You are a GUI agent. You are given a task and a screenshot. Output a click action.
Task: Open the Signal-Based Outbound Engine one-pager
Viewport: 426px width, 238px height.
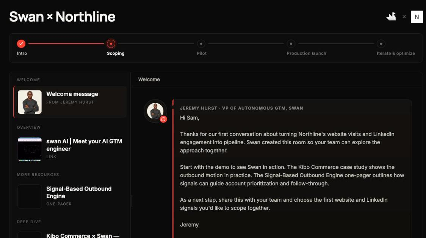pyautogui.click(x=70, y=196)
